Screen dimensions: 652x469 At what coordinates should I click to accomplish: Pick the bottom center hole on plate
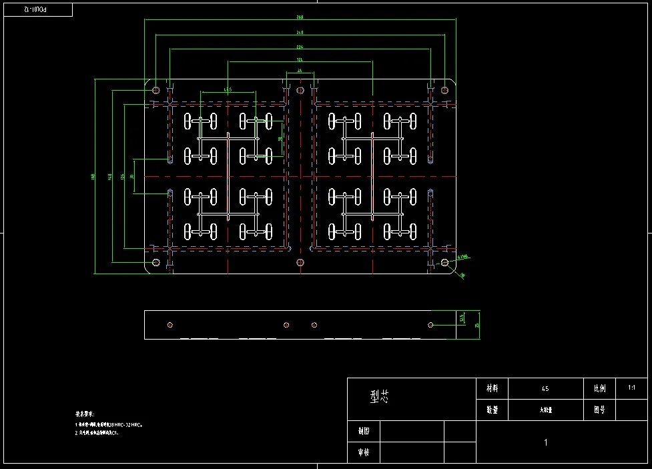(300, 262)
